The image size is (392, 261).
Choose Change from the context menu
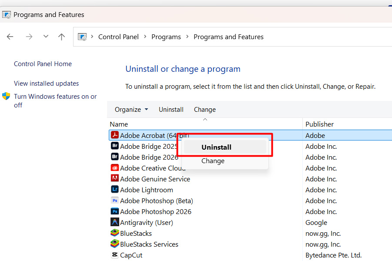click(x=213, y=161)
